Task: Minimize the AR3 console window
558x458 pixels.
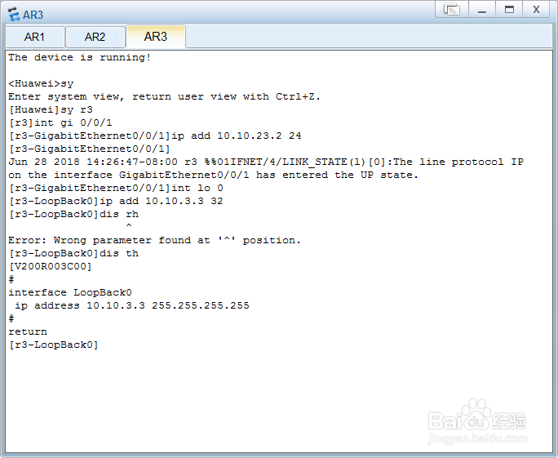Action: [482, 9]
